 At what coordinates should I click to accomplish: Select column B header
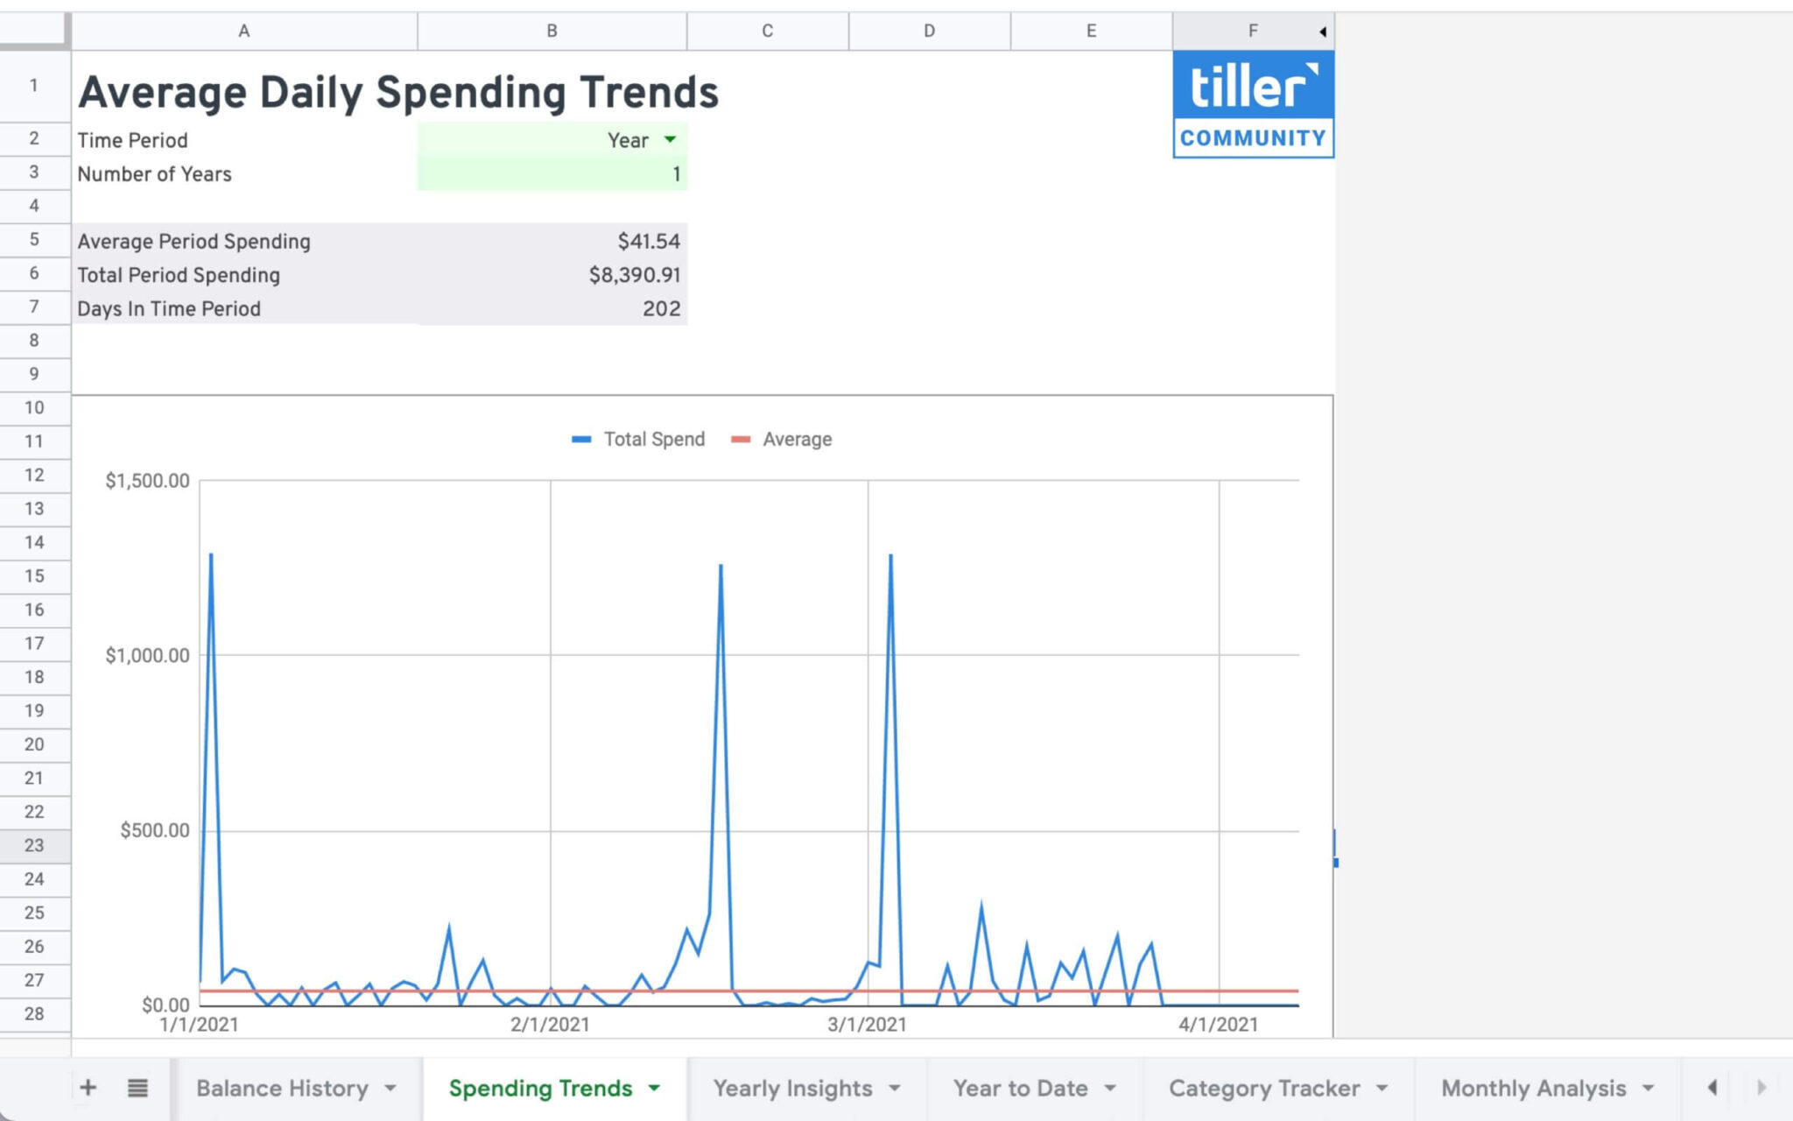(x=552, y=31)
